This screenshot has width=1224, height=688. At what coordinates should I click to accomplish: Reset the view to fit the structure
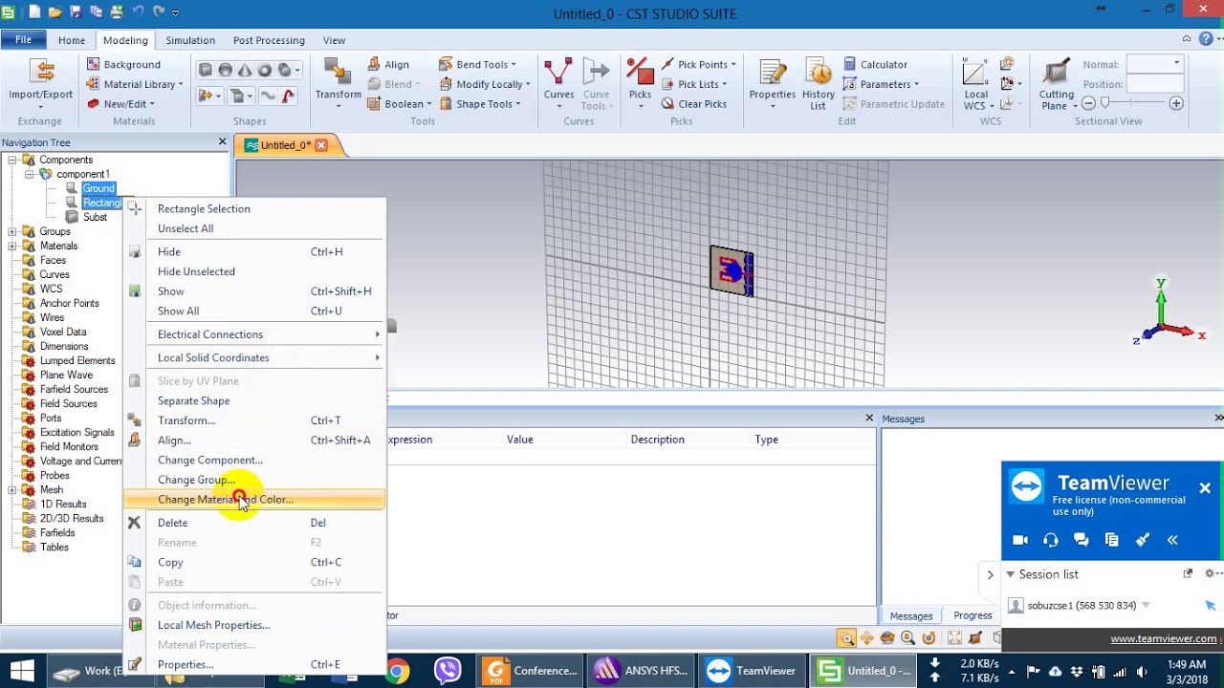(x=953, y=638)
